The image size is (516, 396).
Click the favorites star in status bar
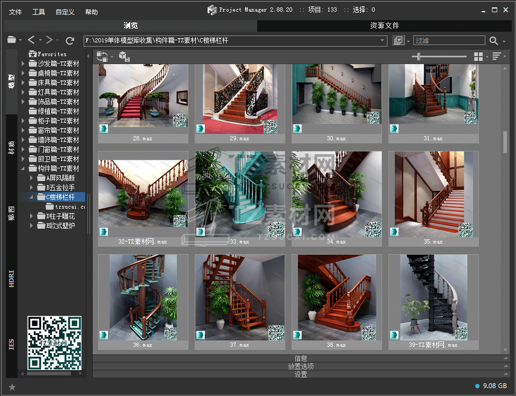point(12,387)
